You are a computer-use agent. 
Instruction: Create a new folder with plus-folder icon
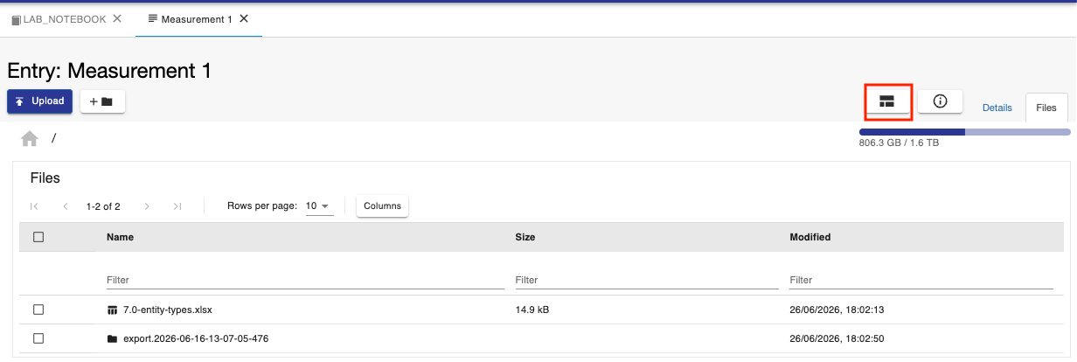(x=102, y=101)
